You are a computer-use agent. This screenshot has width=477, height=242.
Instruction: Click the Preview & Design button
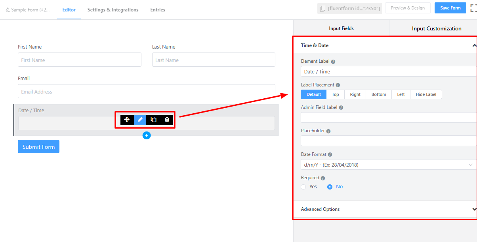pyautogui.click(x=408, y=8)
